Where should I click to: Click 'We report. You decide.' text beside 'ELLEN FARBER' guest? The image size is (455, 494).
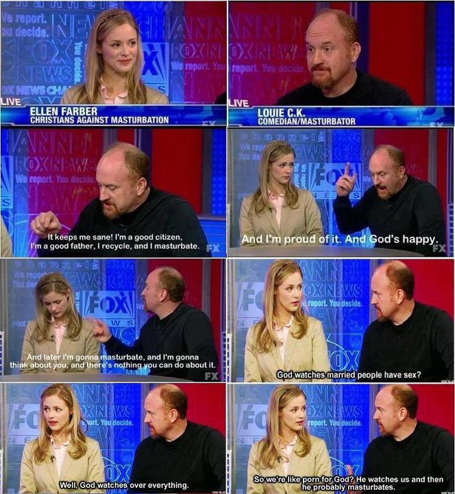[x=25, y=25]
